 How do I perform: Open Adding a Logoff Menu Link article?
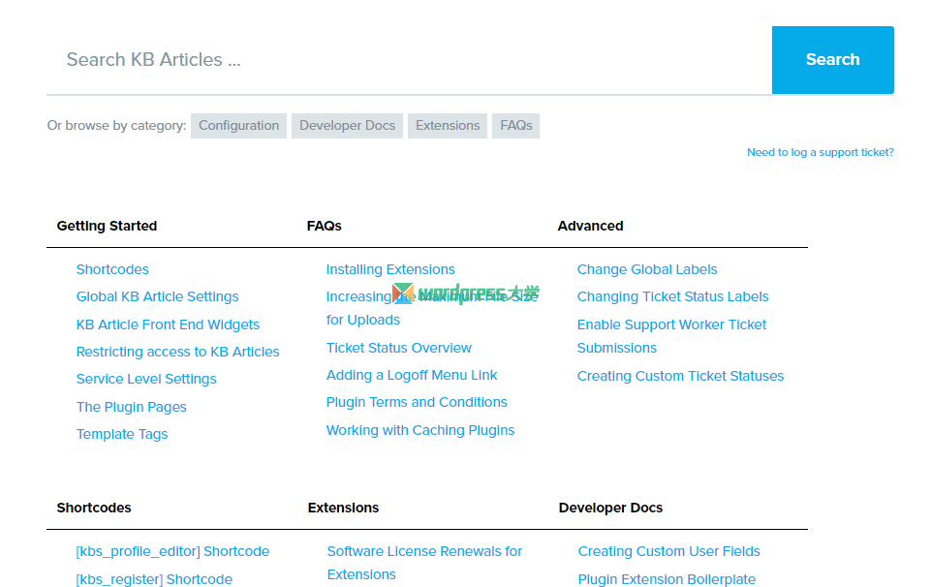412,375
